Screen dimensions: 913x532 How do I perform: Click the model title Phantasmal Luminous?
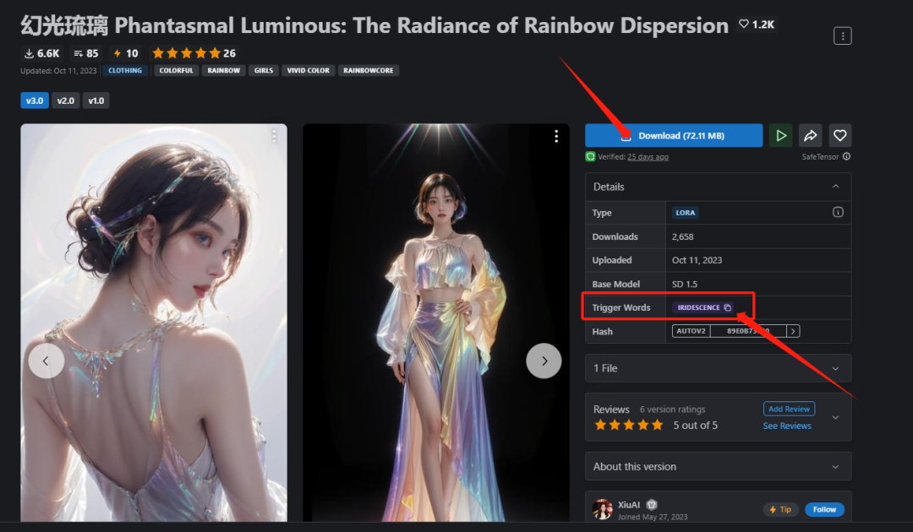(374, 25)
